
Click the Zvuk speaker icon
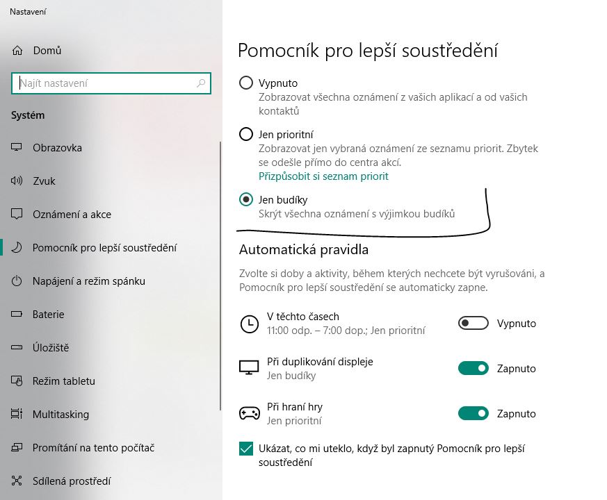[17, 181]
